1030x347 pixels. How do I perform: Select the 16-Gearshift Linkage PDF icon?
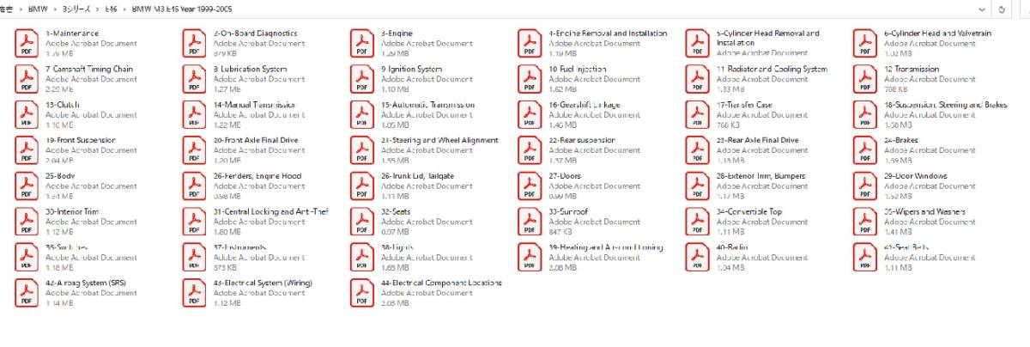point(530,114)
